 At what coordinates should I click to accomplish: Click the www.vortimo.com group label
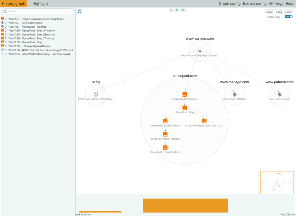coord(200,38)
